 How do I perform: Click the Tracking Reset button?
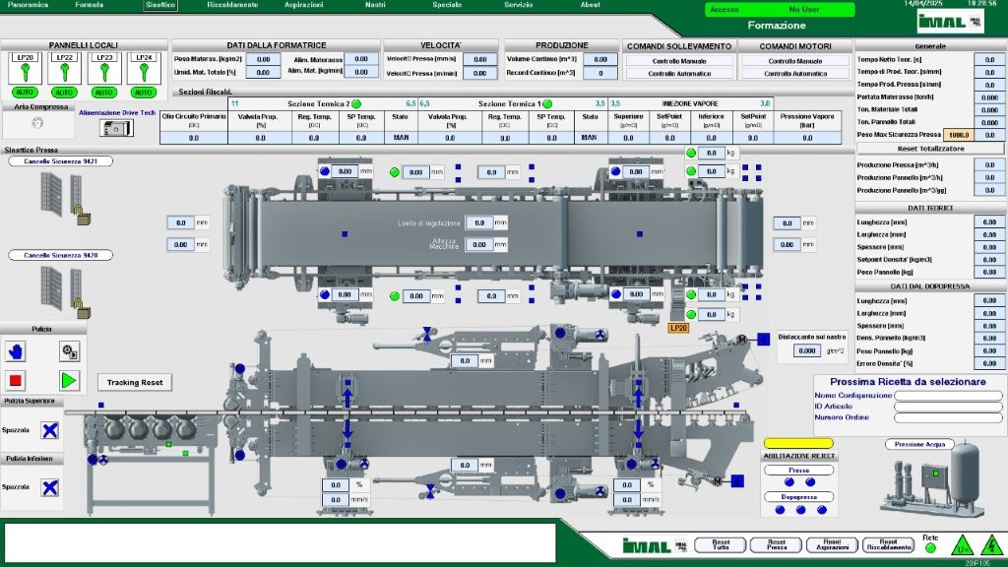click(135, 382)
